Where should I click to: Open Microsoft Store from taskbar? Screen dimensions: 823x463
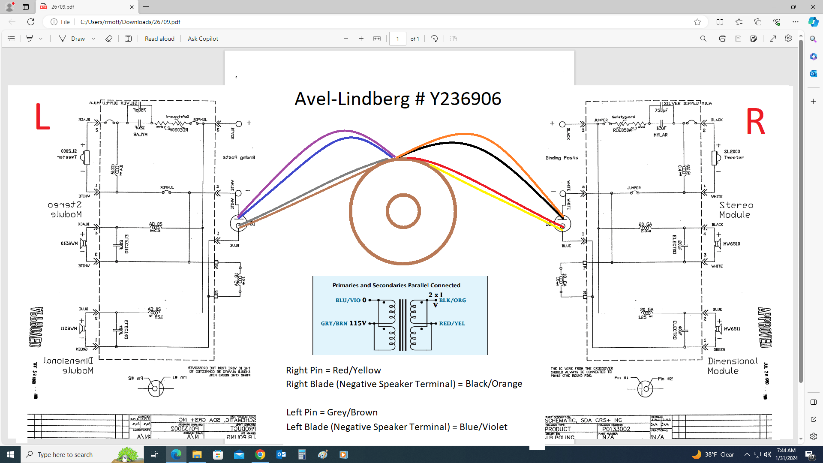coord(218,454)
